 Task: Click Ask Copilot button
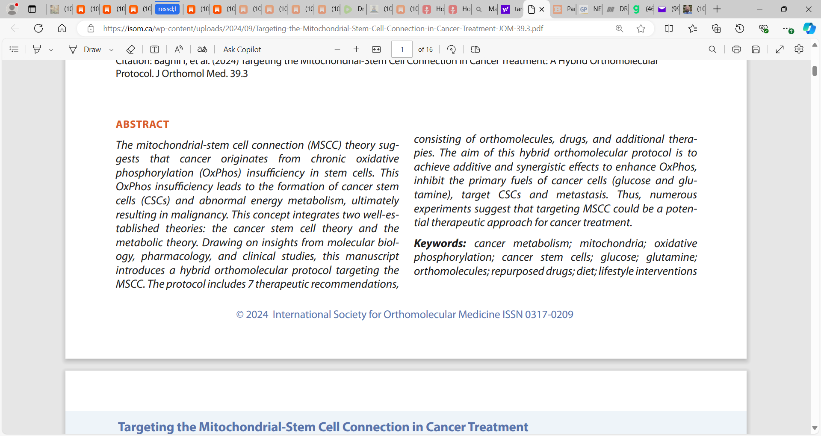[x=242, y=49]
